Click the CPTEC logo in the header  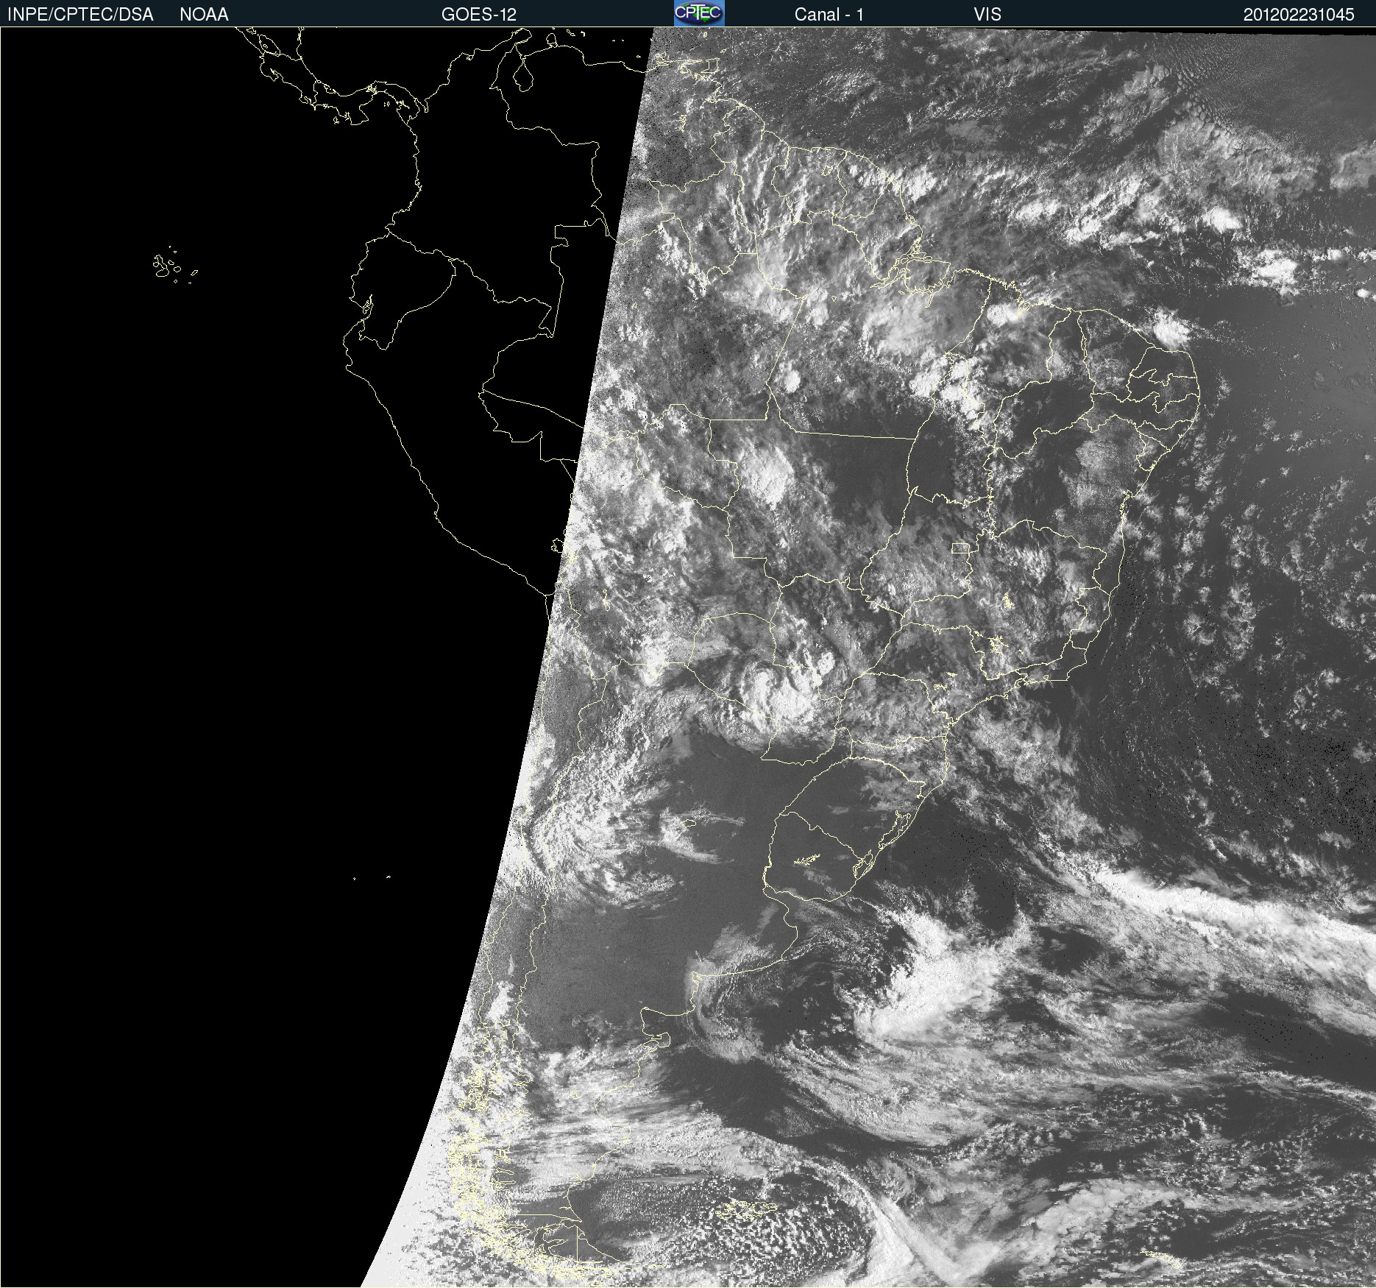click(x=699, y=13)
